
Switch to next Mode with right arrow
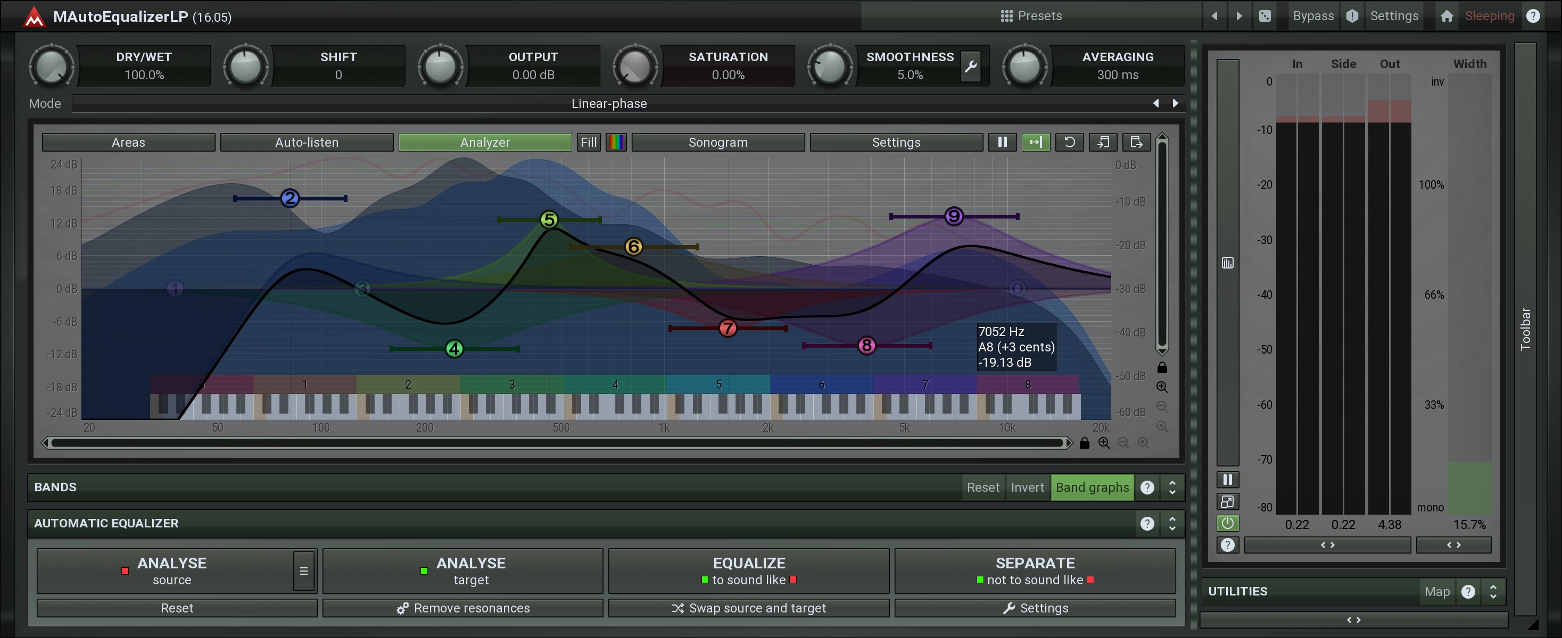[x=1175, y=104]
